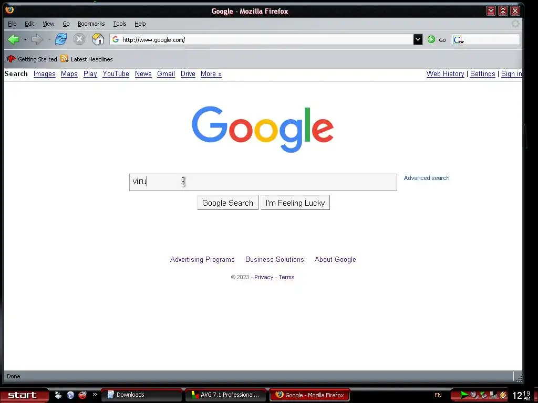Click the window resize grip in status bar
Screen dimensions: 538x403
point(519,378)
